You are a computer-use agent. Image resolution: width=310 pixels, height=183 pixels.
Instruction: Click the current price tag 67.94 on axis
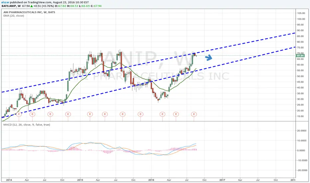coord(300,56)
